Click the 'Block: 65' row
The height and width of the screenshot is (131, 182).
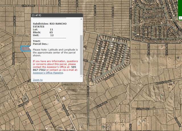pos(43,32)
